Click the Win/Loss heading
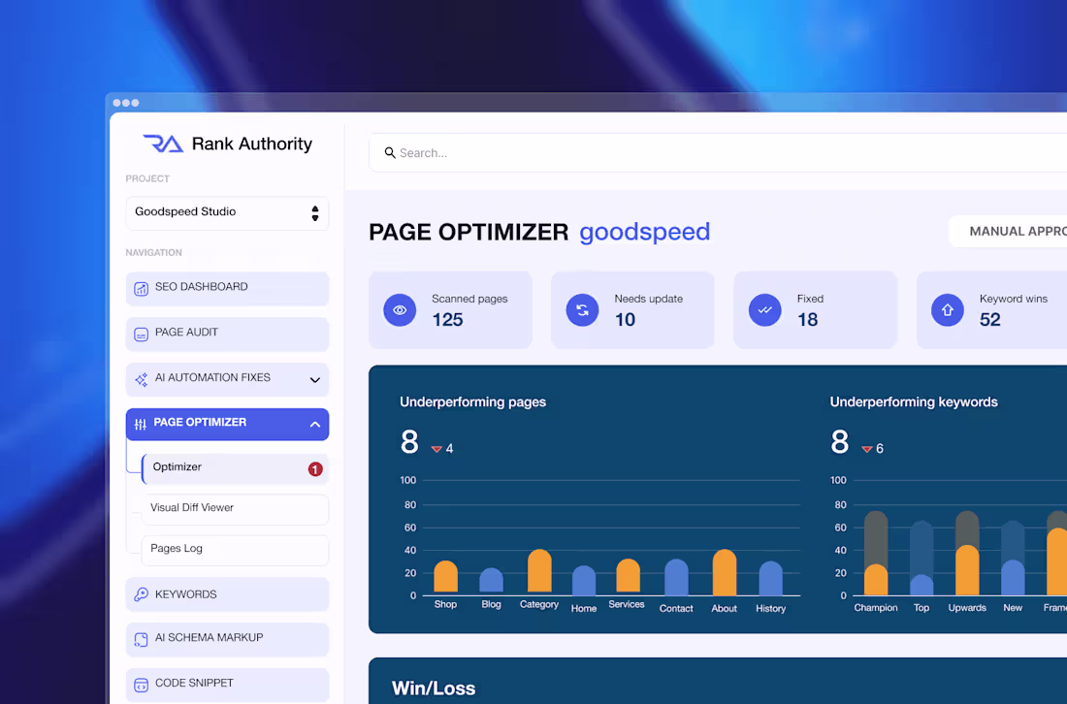The image size is (1067, 704). click(x=434, y=688)
